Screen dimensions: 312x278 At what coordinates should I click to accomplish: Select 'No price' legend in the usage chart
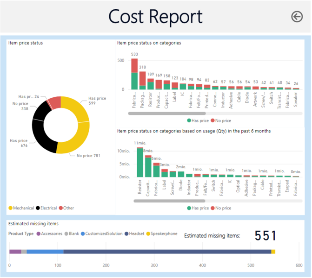coord(221,208)
